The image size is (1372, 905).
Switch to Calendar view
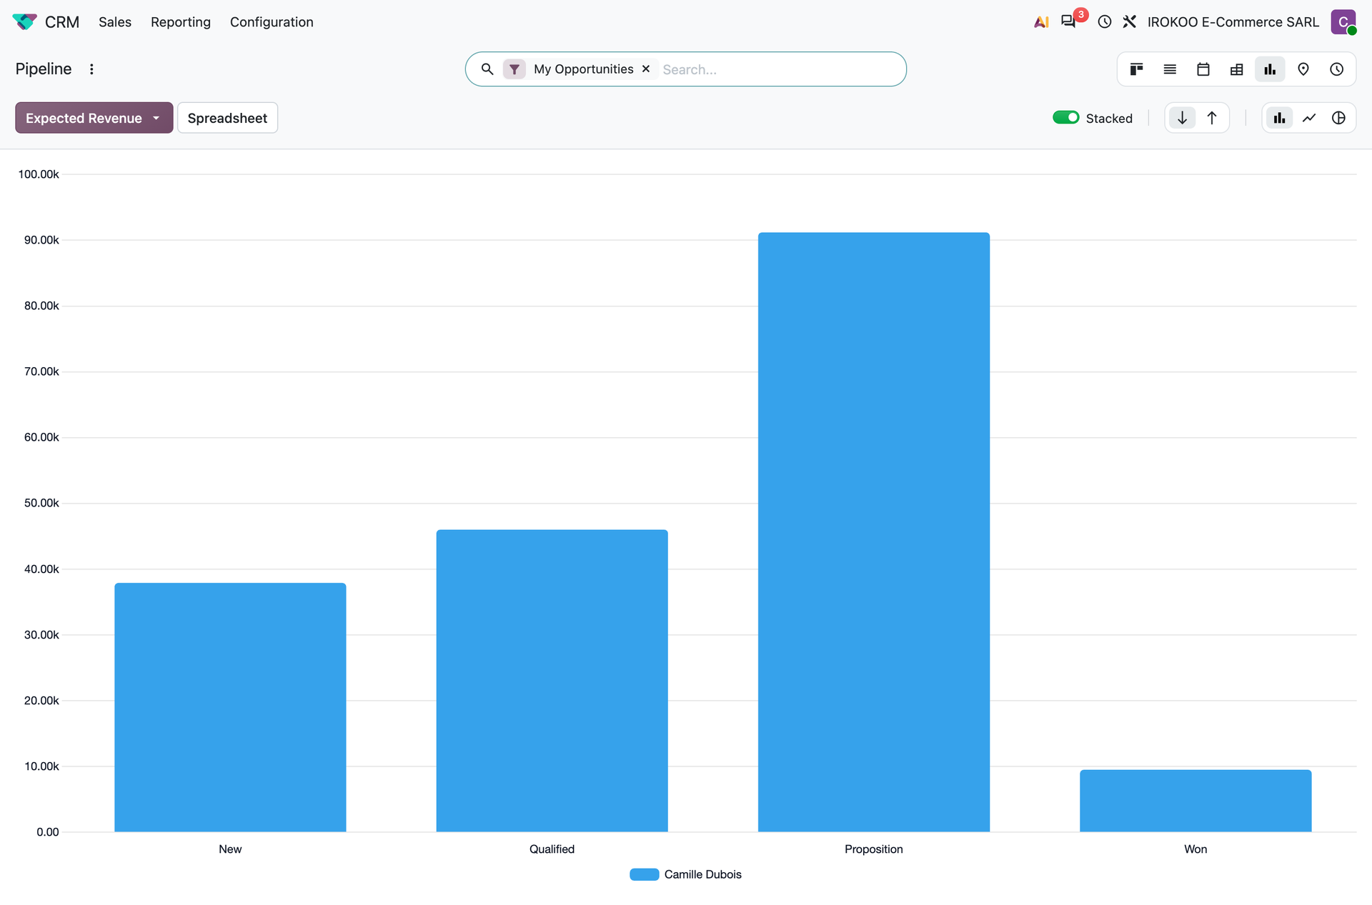click(1203, 69)
